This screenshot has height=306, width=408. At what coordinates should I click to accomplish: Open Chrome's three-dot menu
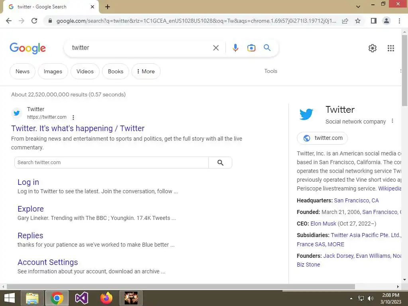pyautogui.click(x=399, y=21)
